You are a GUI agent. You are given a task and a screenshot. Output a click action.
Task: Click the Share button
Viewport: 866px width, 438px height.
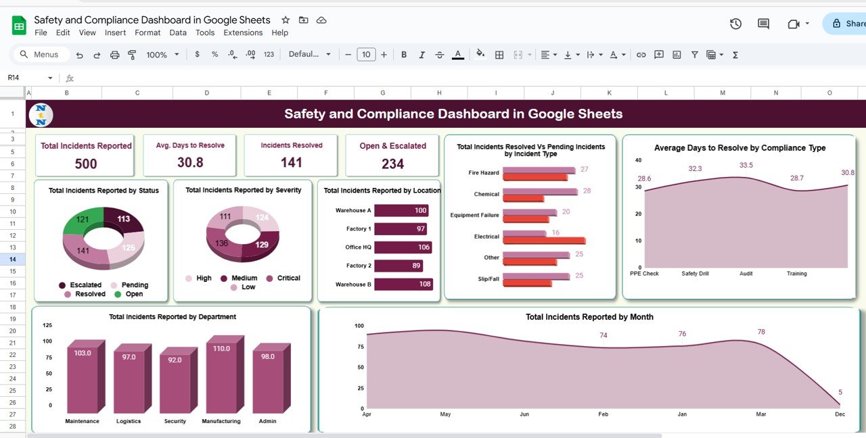848,24
